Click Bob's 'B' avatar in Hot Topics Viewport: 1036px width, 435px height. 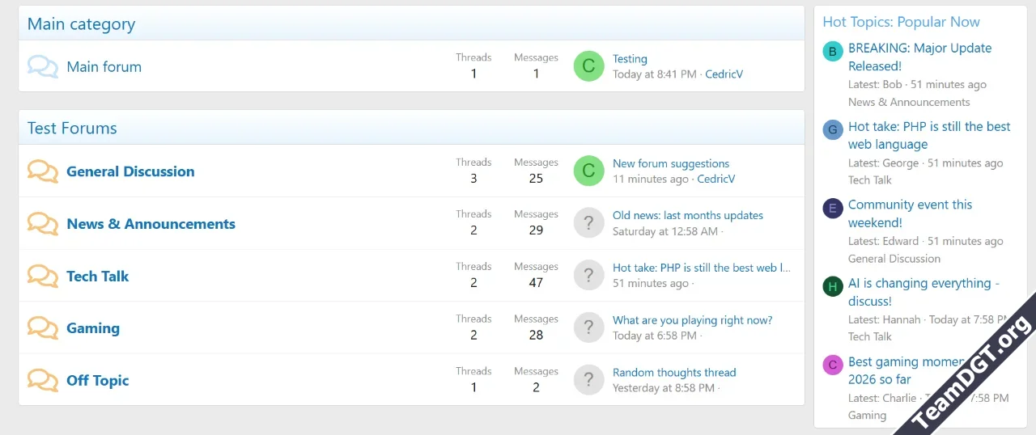click(833, 52)
